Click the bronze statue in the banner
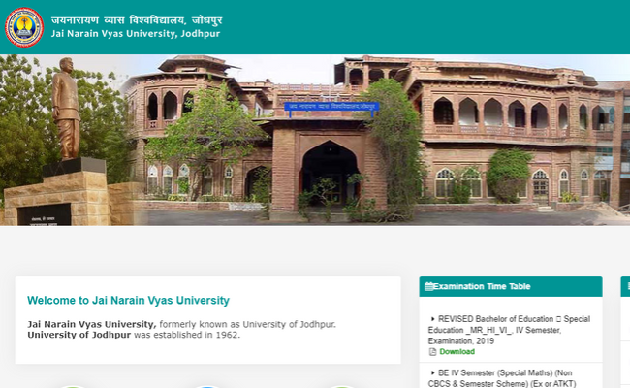The height and width of the screenshot is (388, 630). click(66, 109)
